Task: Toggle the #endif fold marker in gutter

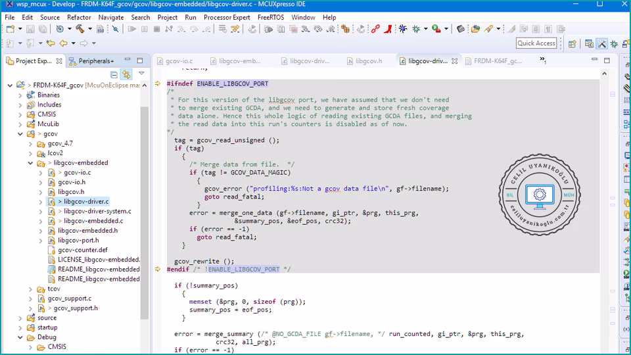Action: [158, 270]
